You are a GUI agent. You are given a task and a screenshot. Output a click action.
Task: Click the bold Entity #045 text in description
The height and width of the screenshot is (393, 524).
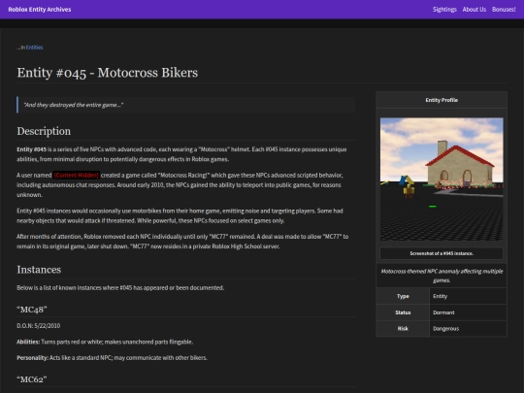point(31,149)
